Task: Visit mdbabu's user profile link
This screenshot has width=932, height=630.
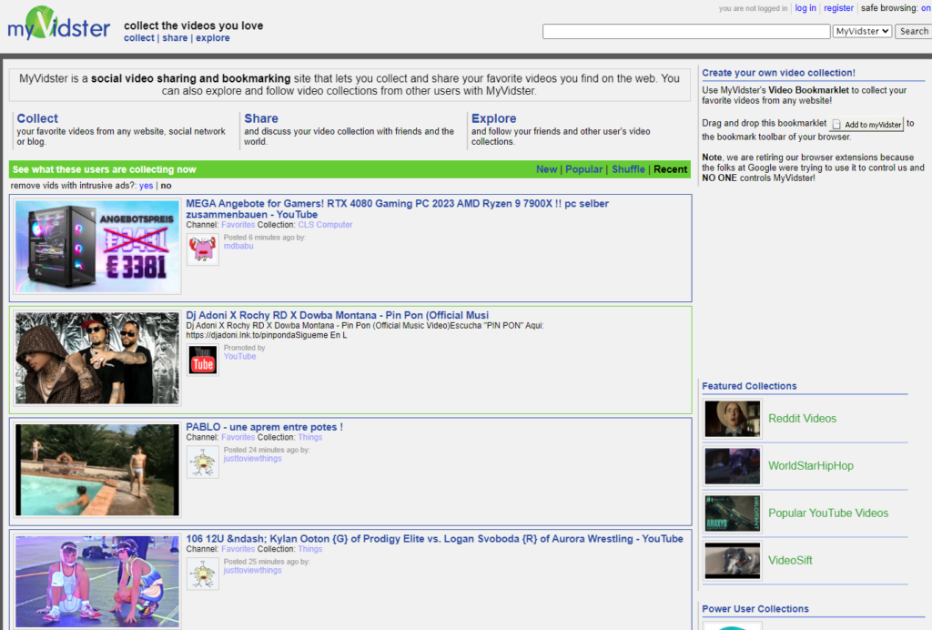Action: tap(238, 246)
